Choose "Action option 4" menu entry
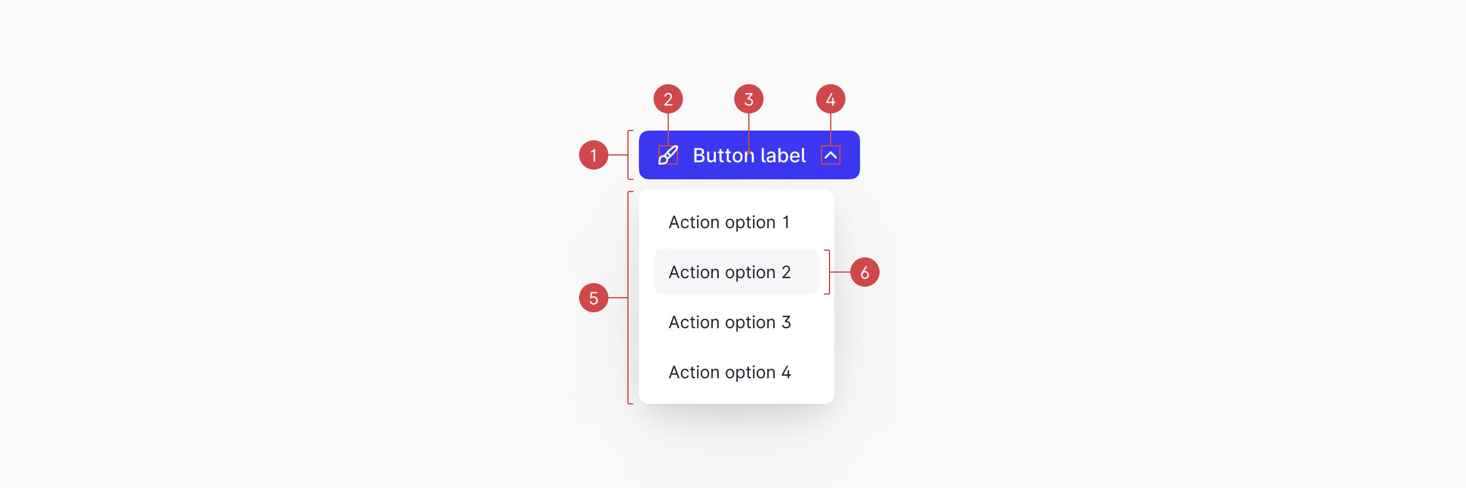The width and height of the screenshot is (1466, 488). coord(730,372)
